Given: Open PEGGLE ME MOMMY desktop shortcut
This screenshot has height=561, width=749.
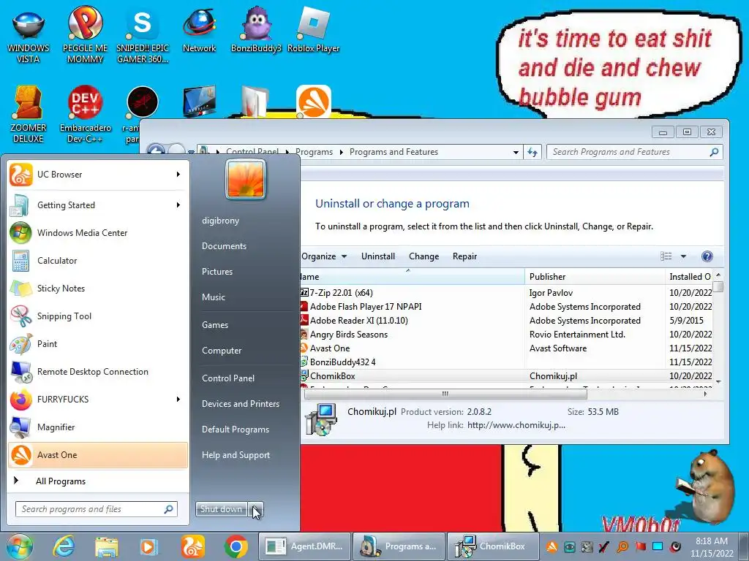Looking at the screenshot, I should [x=85, y=36].
